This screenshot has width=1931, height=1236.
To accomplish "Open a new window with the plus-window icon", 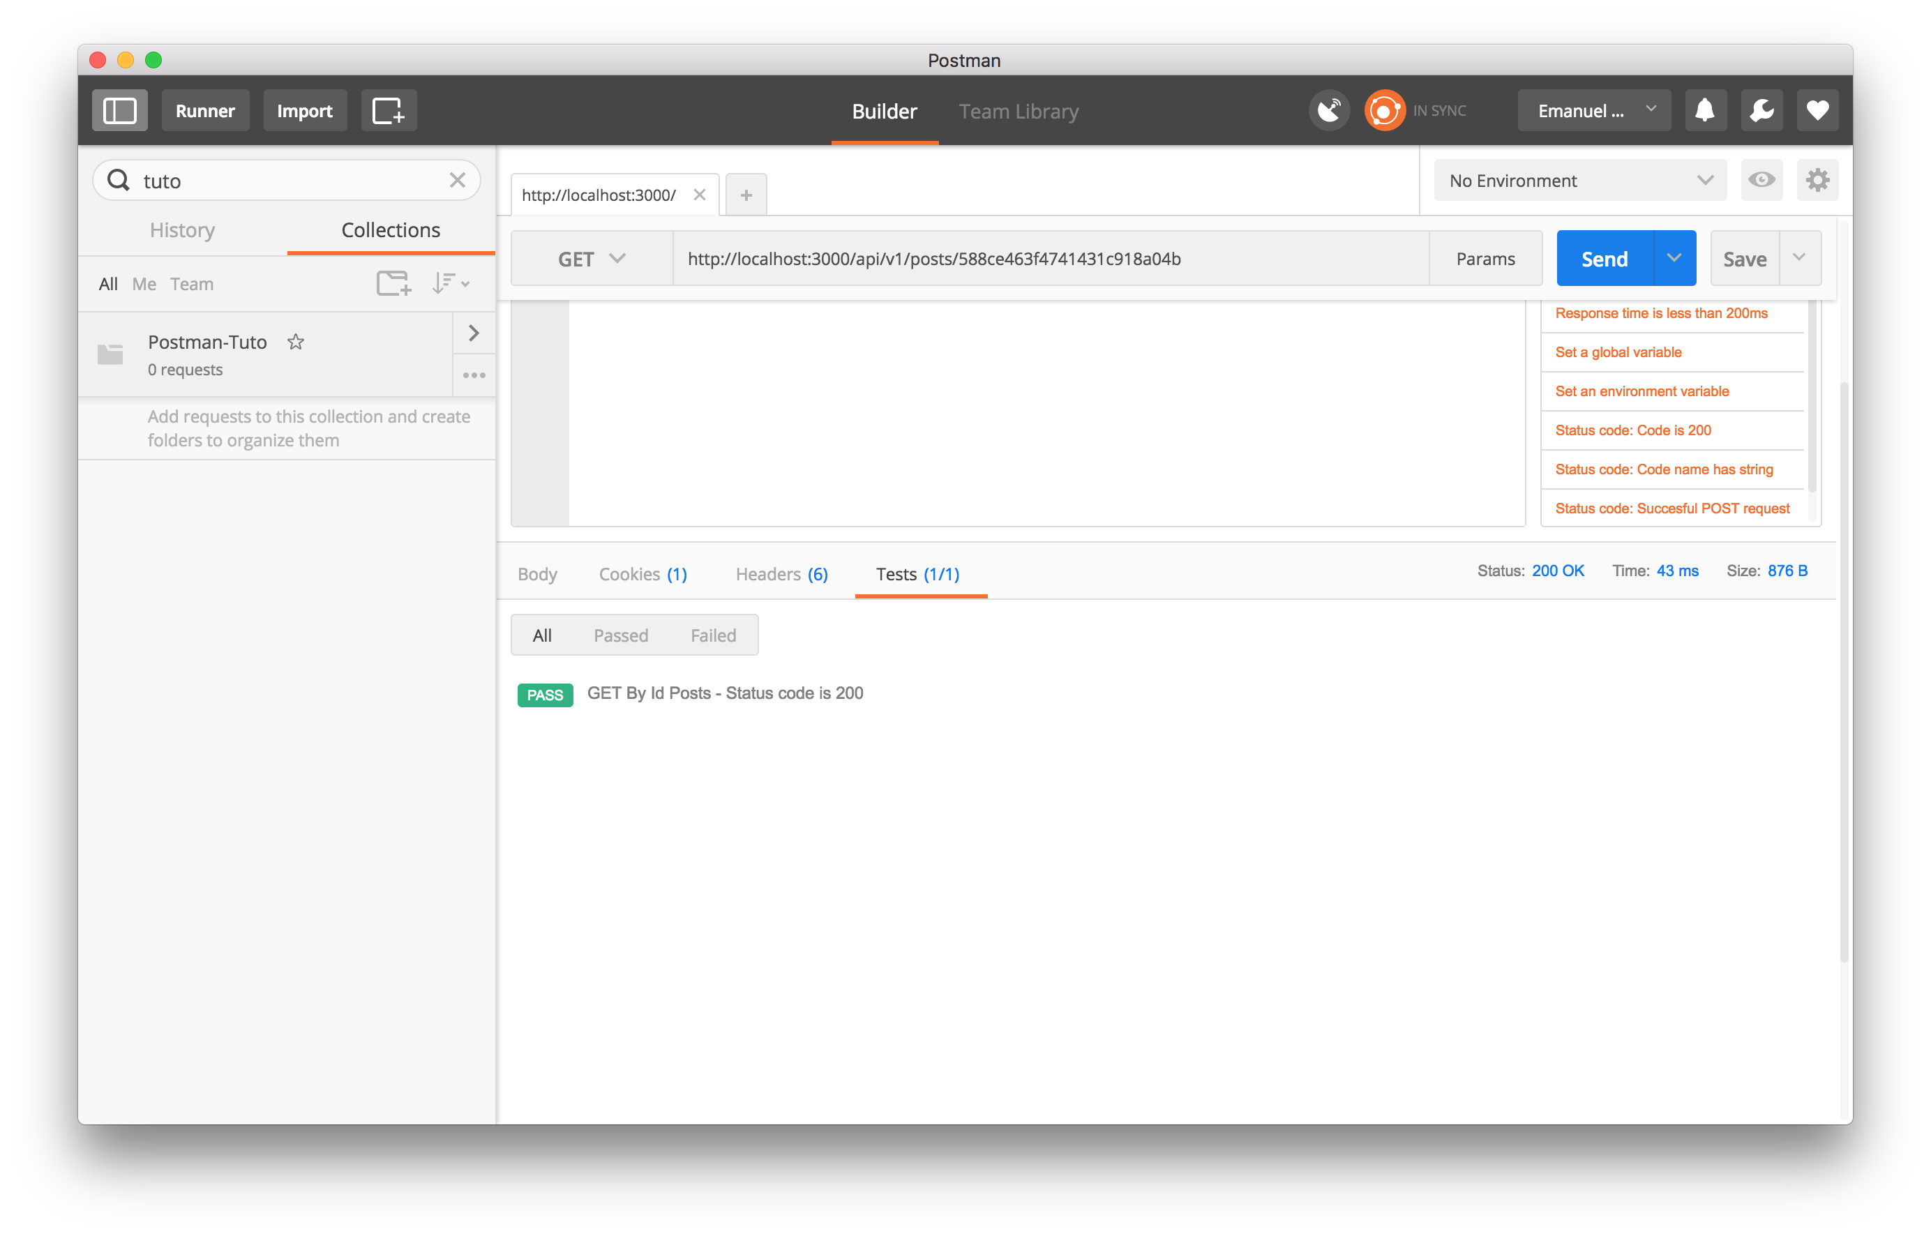I will coord(389,110).
